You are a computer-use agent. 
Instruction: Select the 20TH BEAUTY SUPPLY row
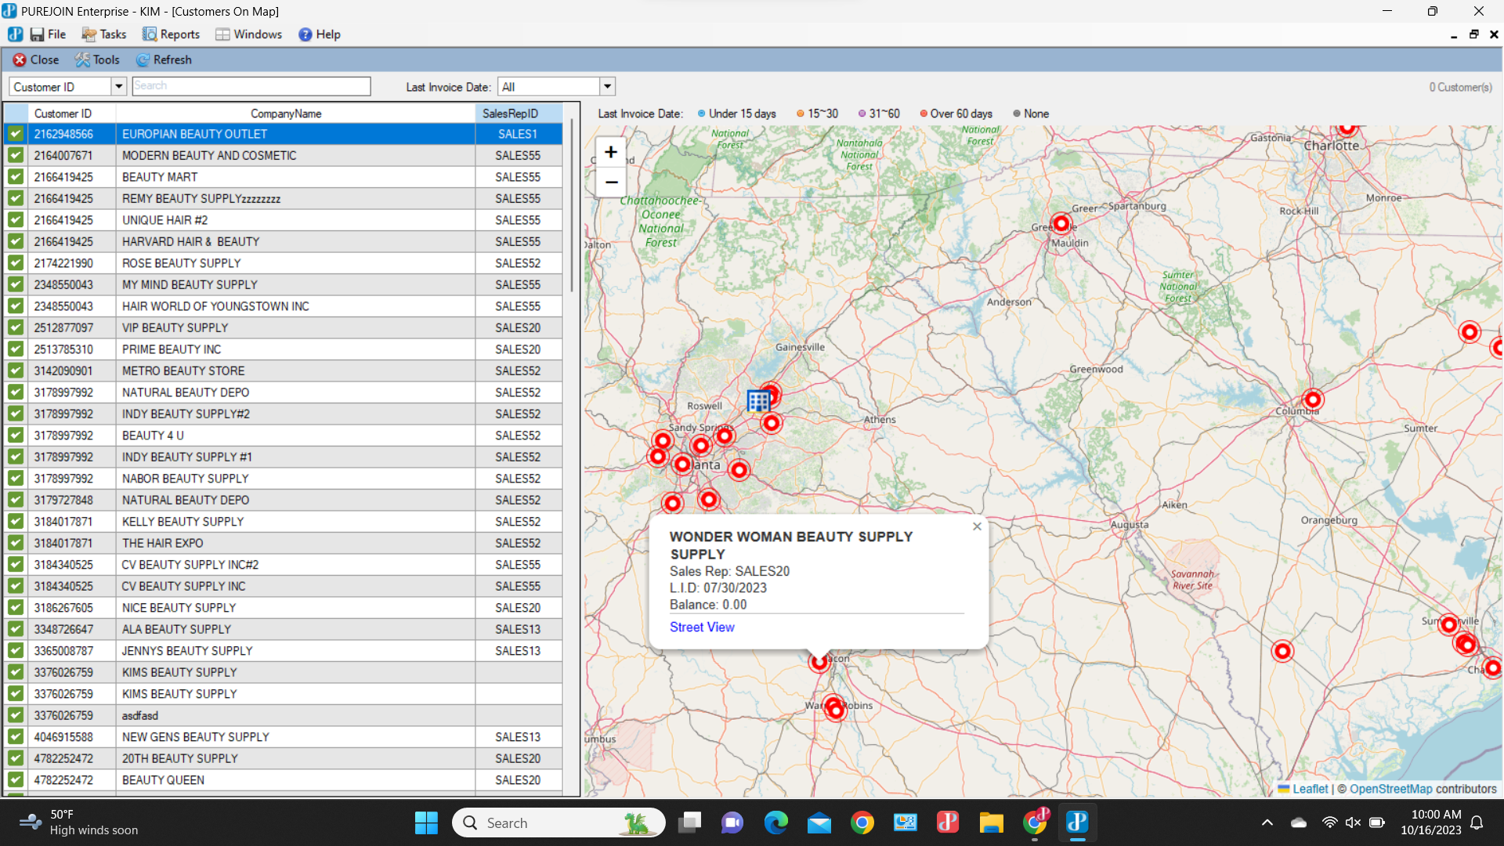click(284, 758)
